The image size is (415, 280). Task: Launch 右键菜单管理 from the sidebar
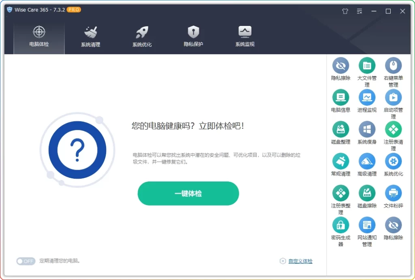tap(393, 66)
